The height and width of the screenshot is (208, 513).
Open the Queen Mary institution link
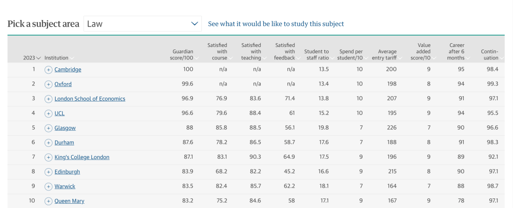69,201
